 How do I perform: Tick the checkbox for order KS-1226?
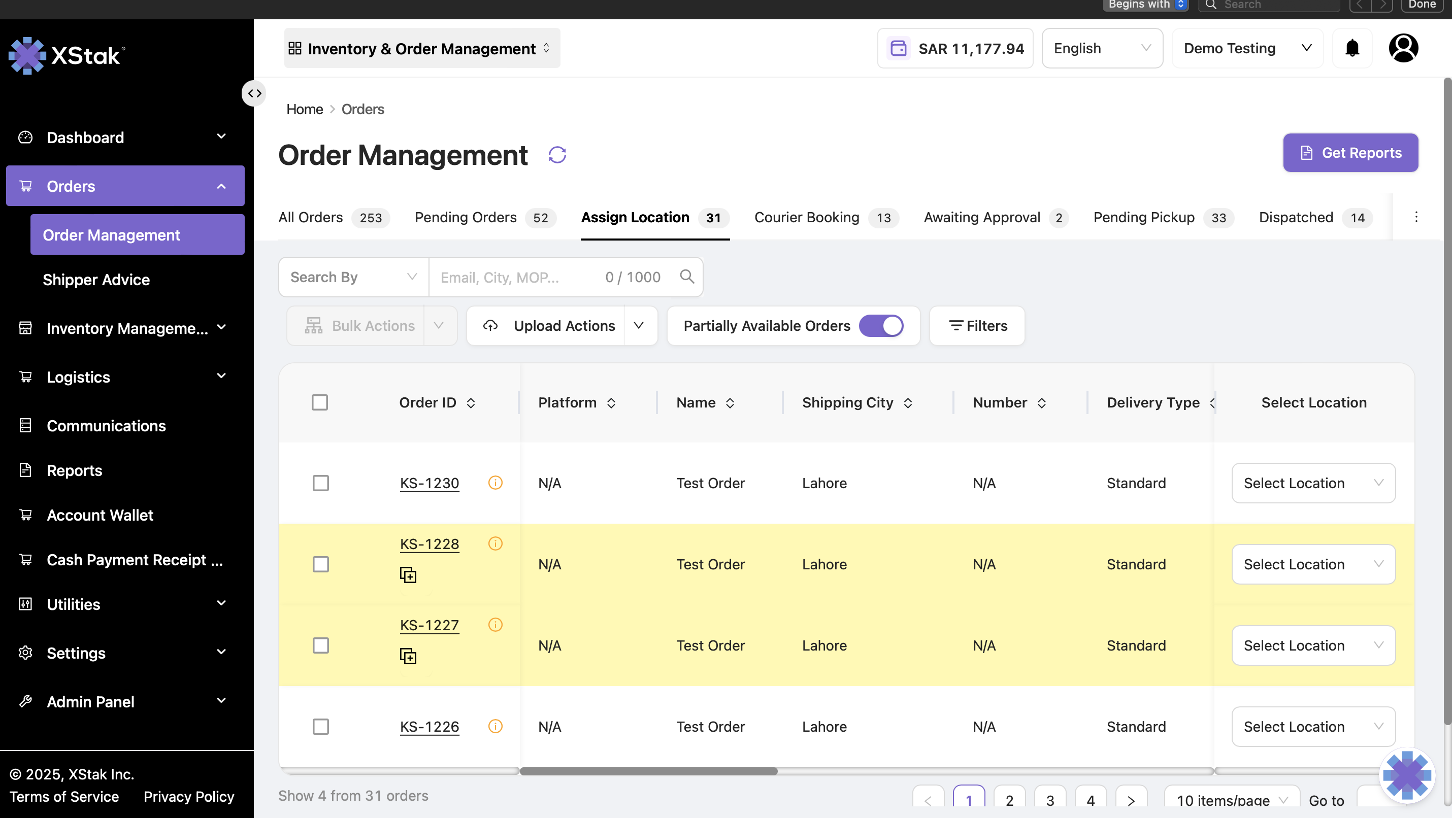(321, 726)
